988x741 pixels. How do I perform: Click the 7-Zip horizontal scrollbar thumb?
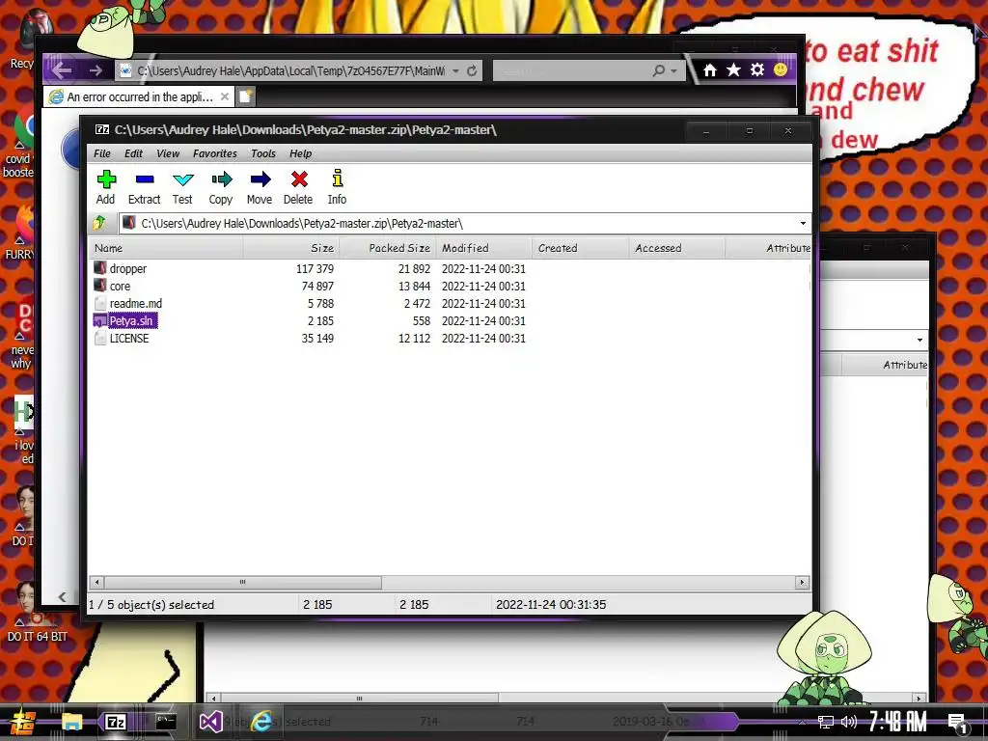[x=242, y=582]
